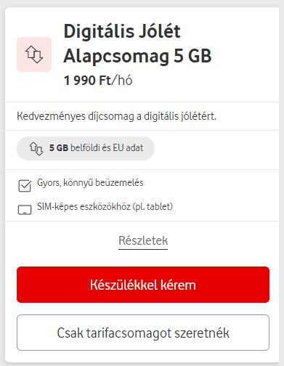Click the Gyors, könnyű beüzemelés text
284x366 pixels.
click(90, 183)
